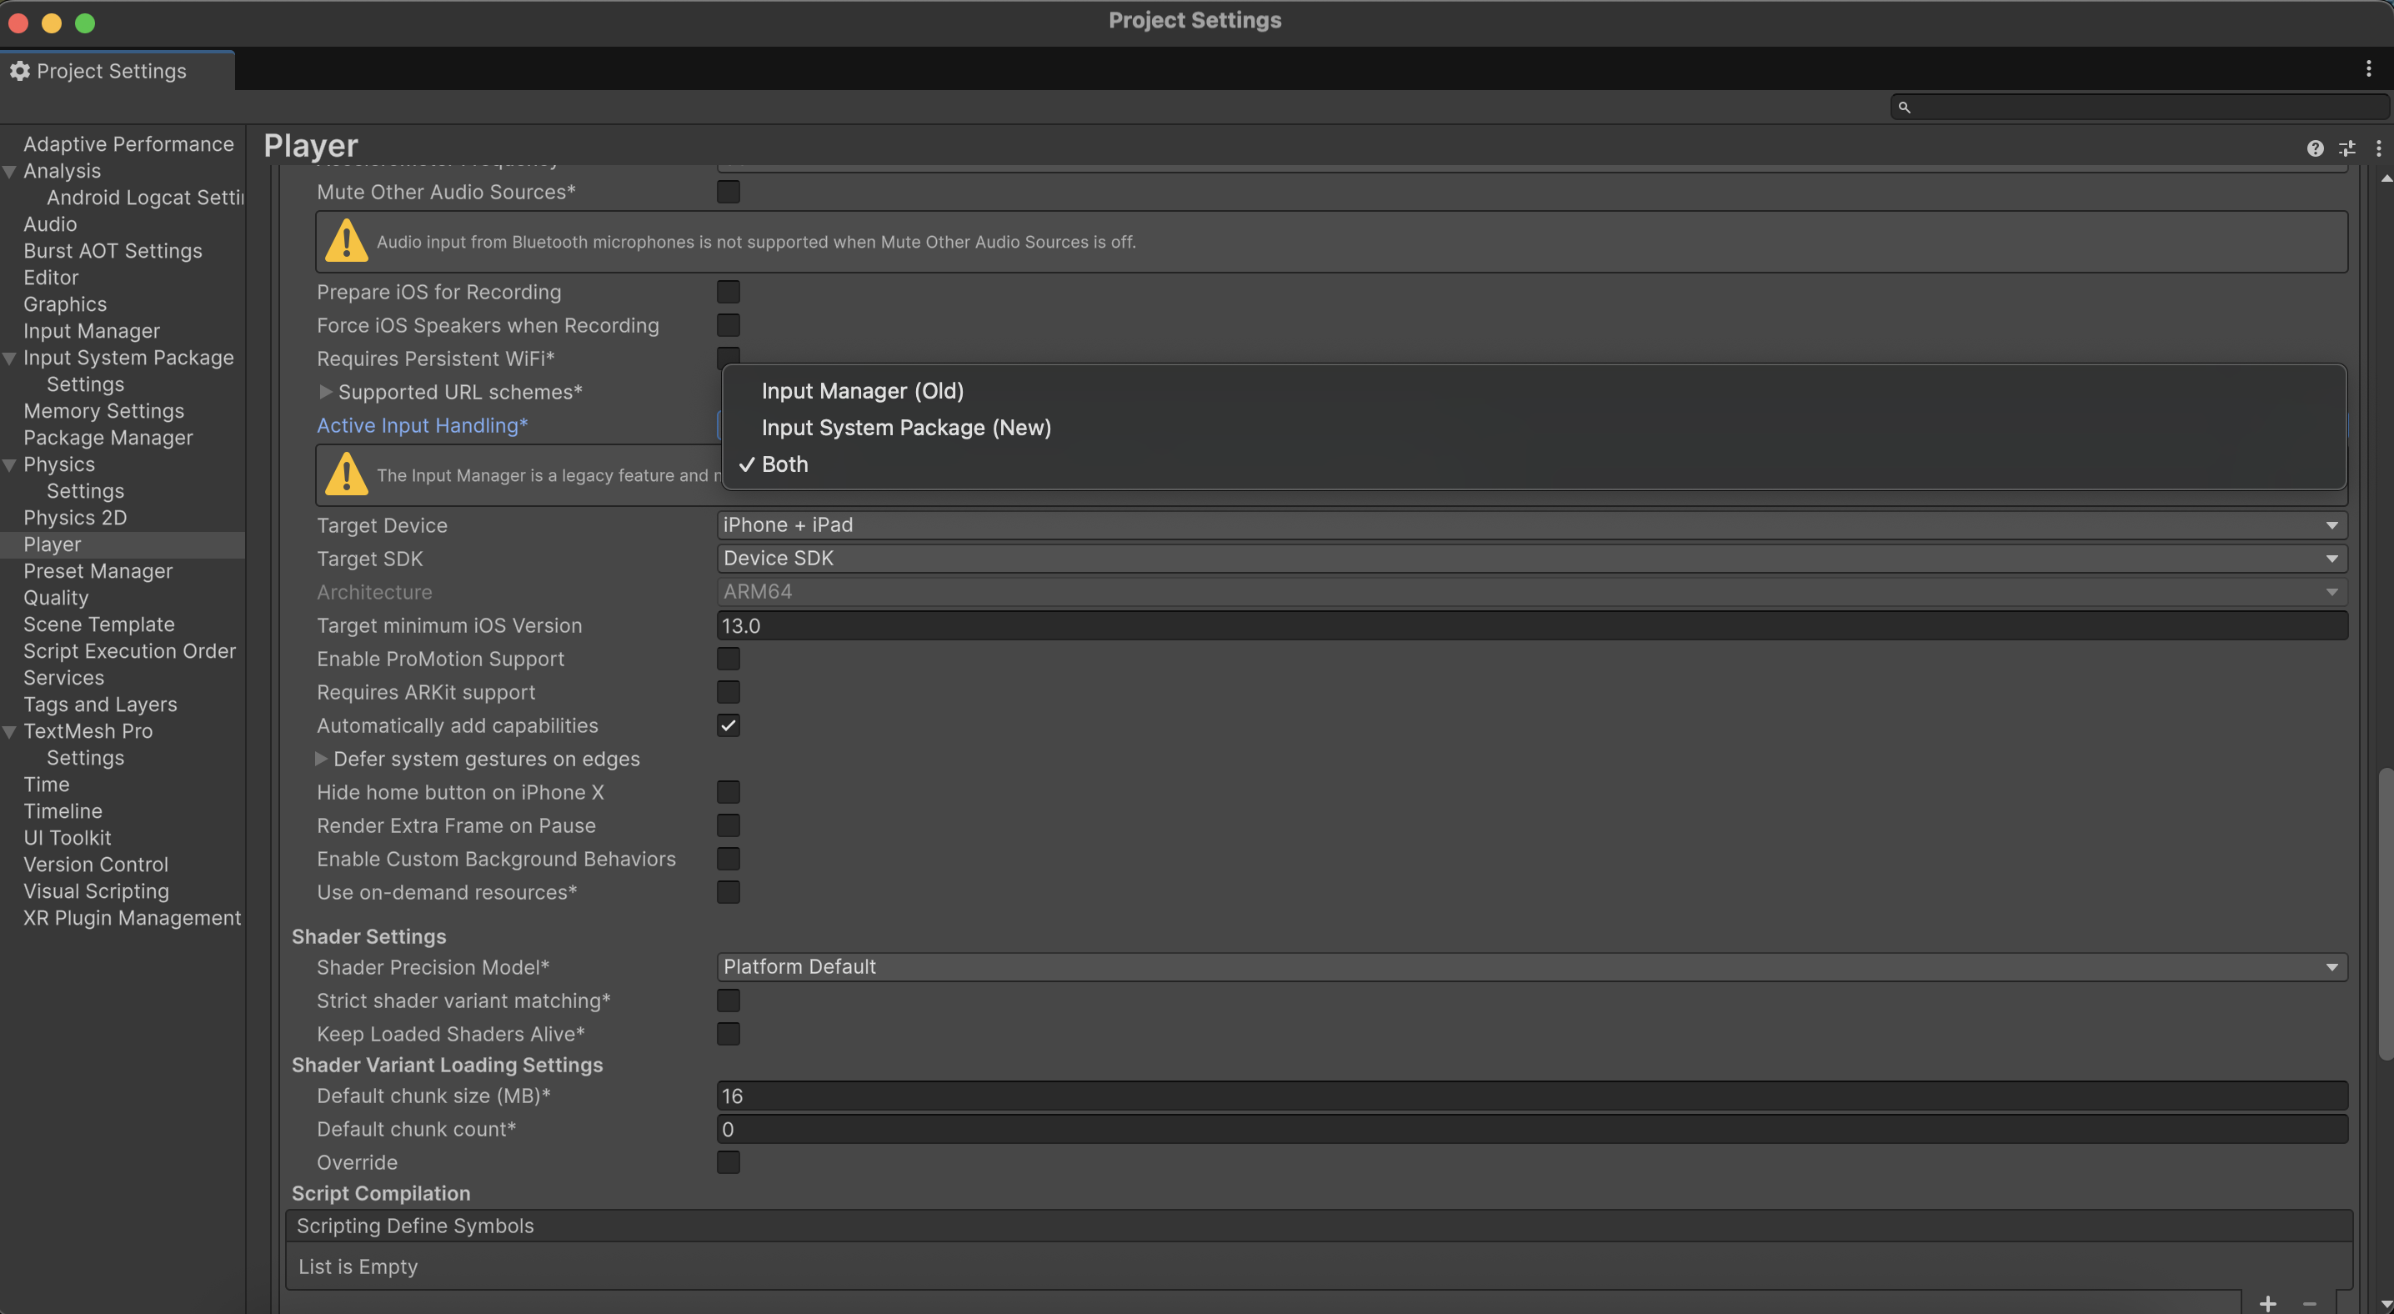
Task: Click the presets sliders icon in Player header
Action: [x=2347, y=148]
